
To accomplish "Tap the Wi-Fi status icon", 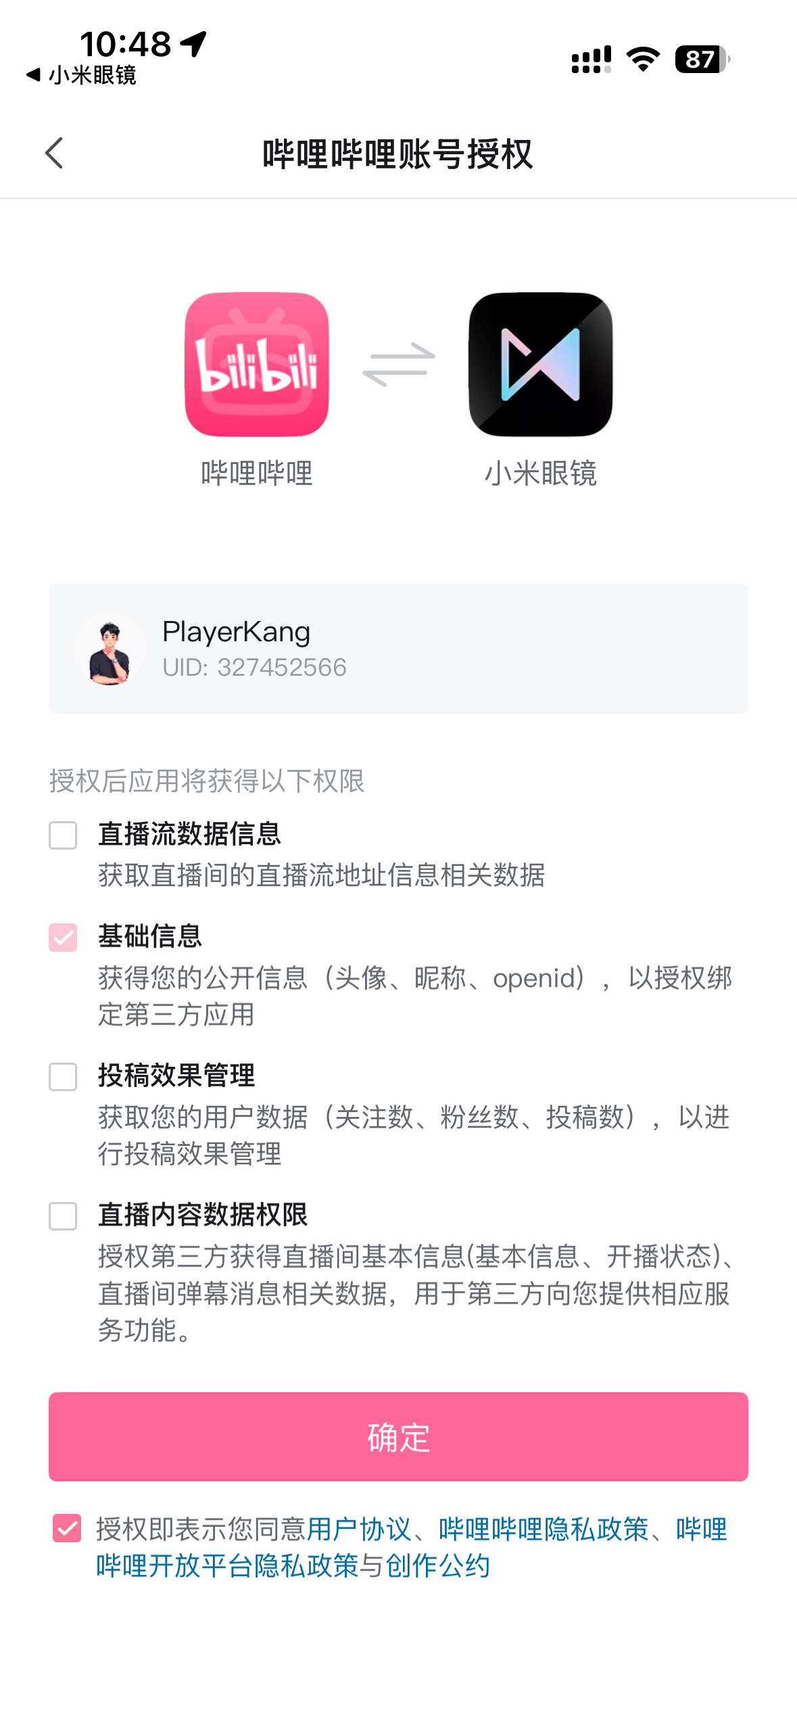I will (643, 60).
